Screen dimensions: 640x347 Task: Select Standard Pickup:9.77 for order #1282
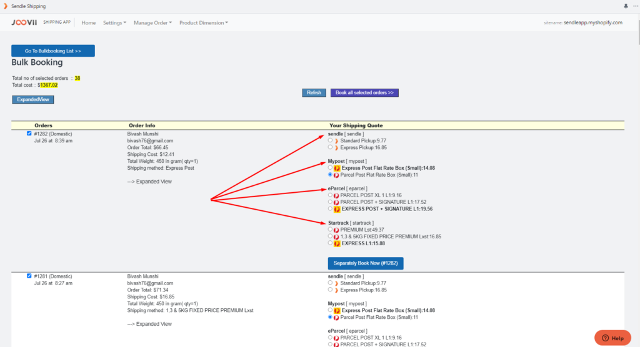(x=330, y=140)
